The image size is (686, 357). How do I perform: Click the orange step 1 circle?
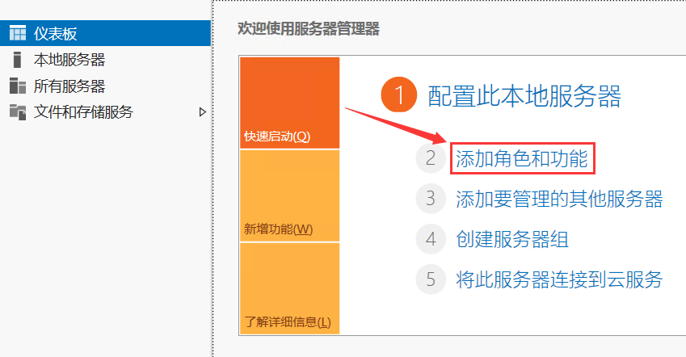pyautogui.click(x=398, y=94)
